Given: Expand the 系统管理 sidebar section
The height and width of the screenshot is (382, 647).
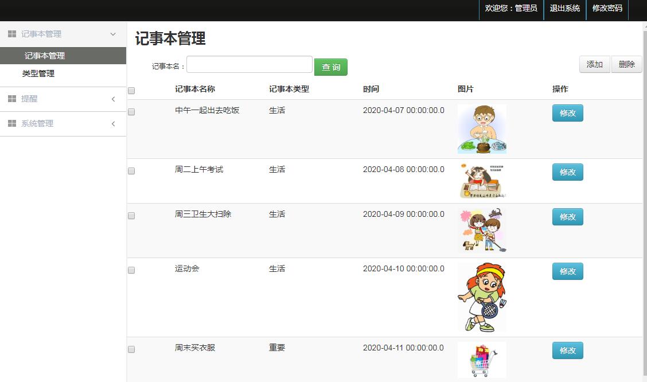Looking at the screenshot, I should click(113, 124).
